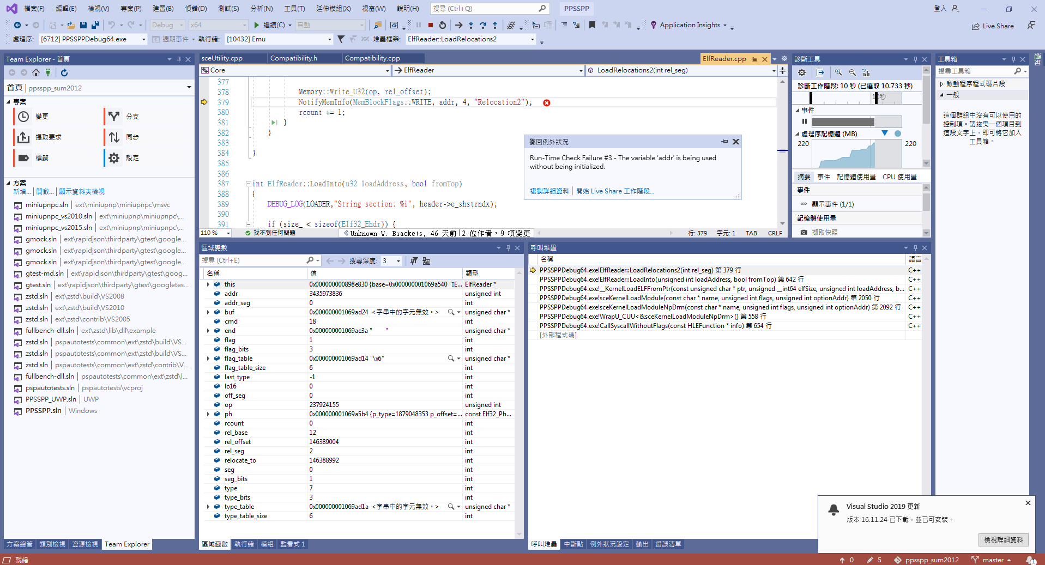Open the LoadRelocations2 member dropdown
Image resolution: width=1045 pixels, height=565 pixels.
coord(774,70)
